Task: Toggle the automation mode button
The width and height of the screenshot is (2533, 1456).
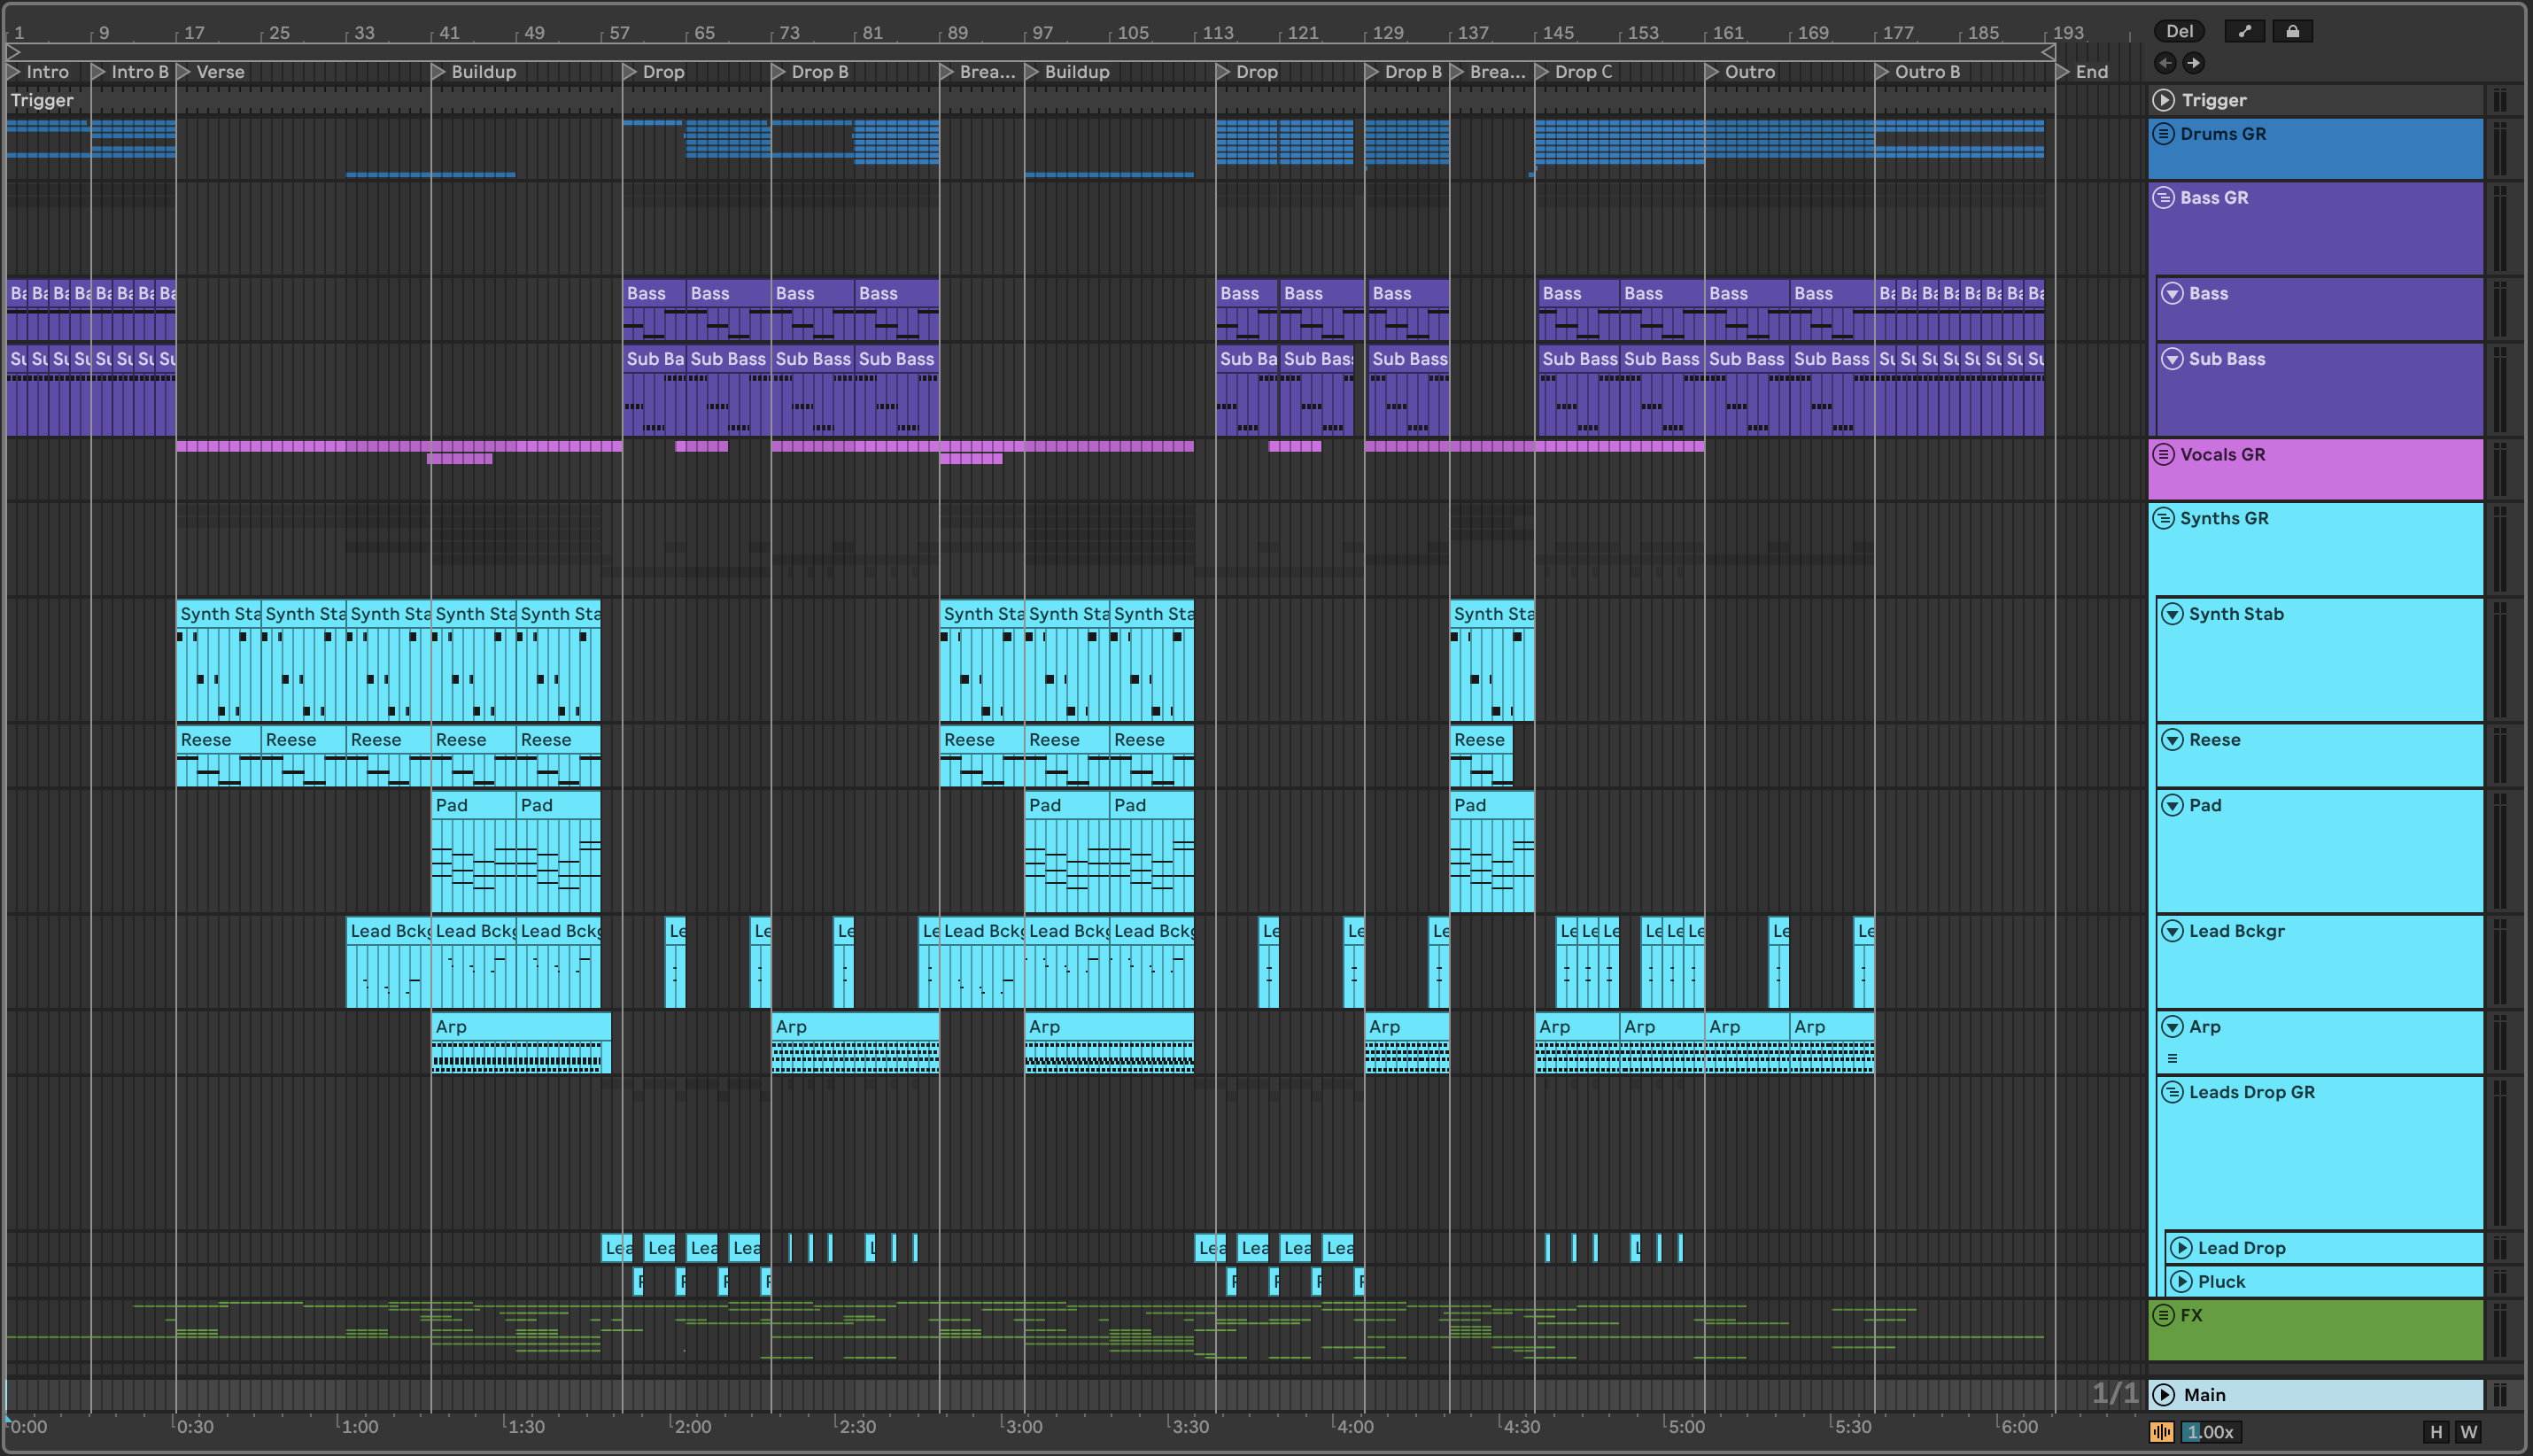Action: tap(2244, 31)
